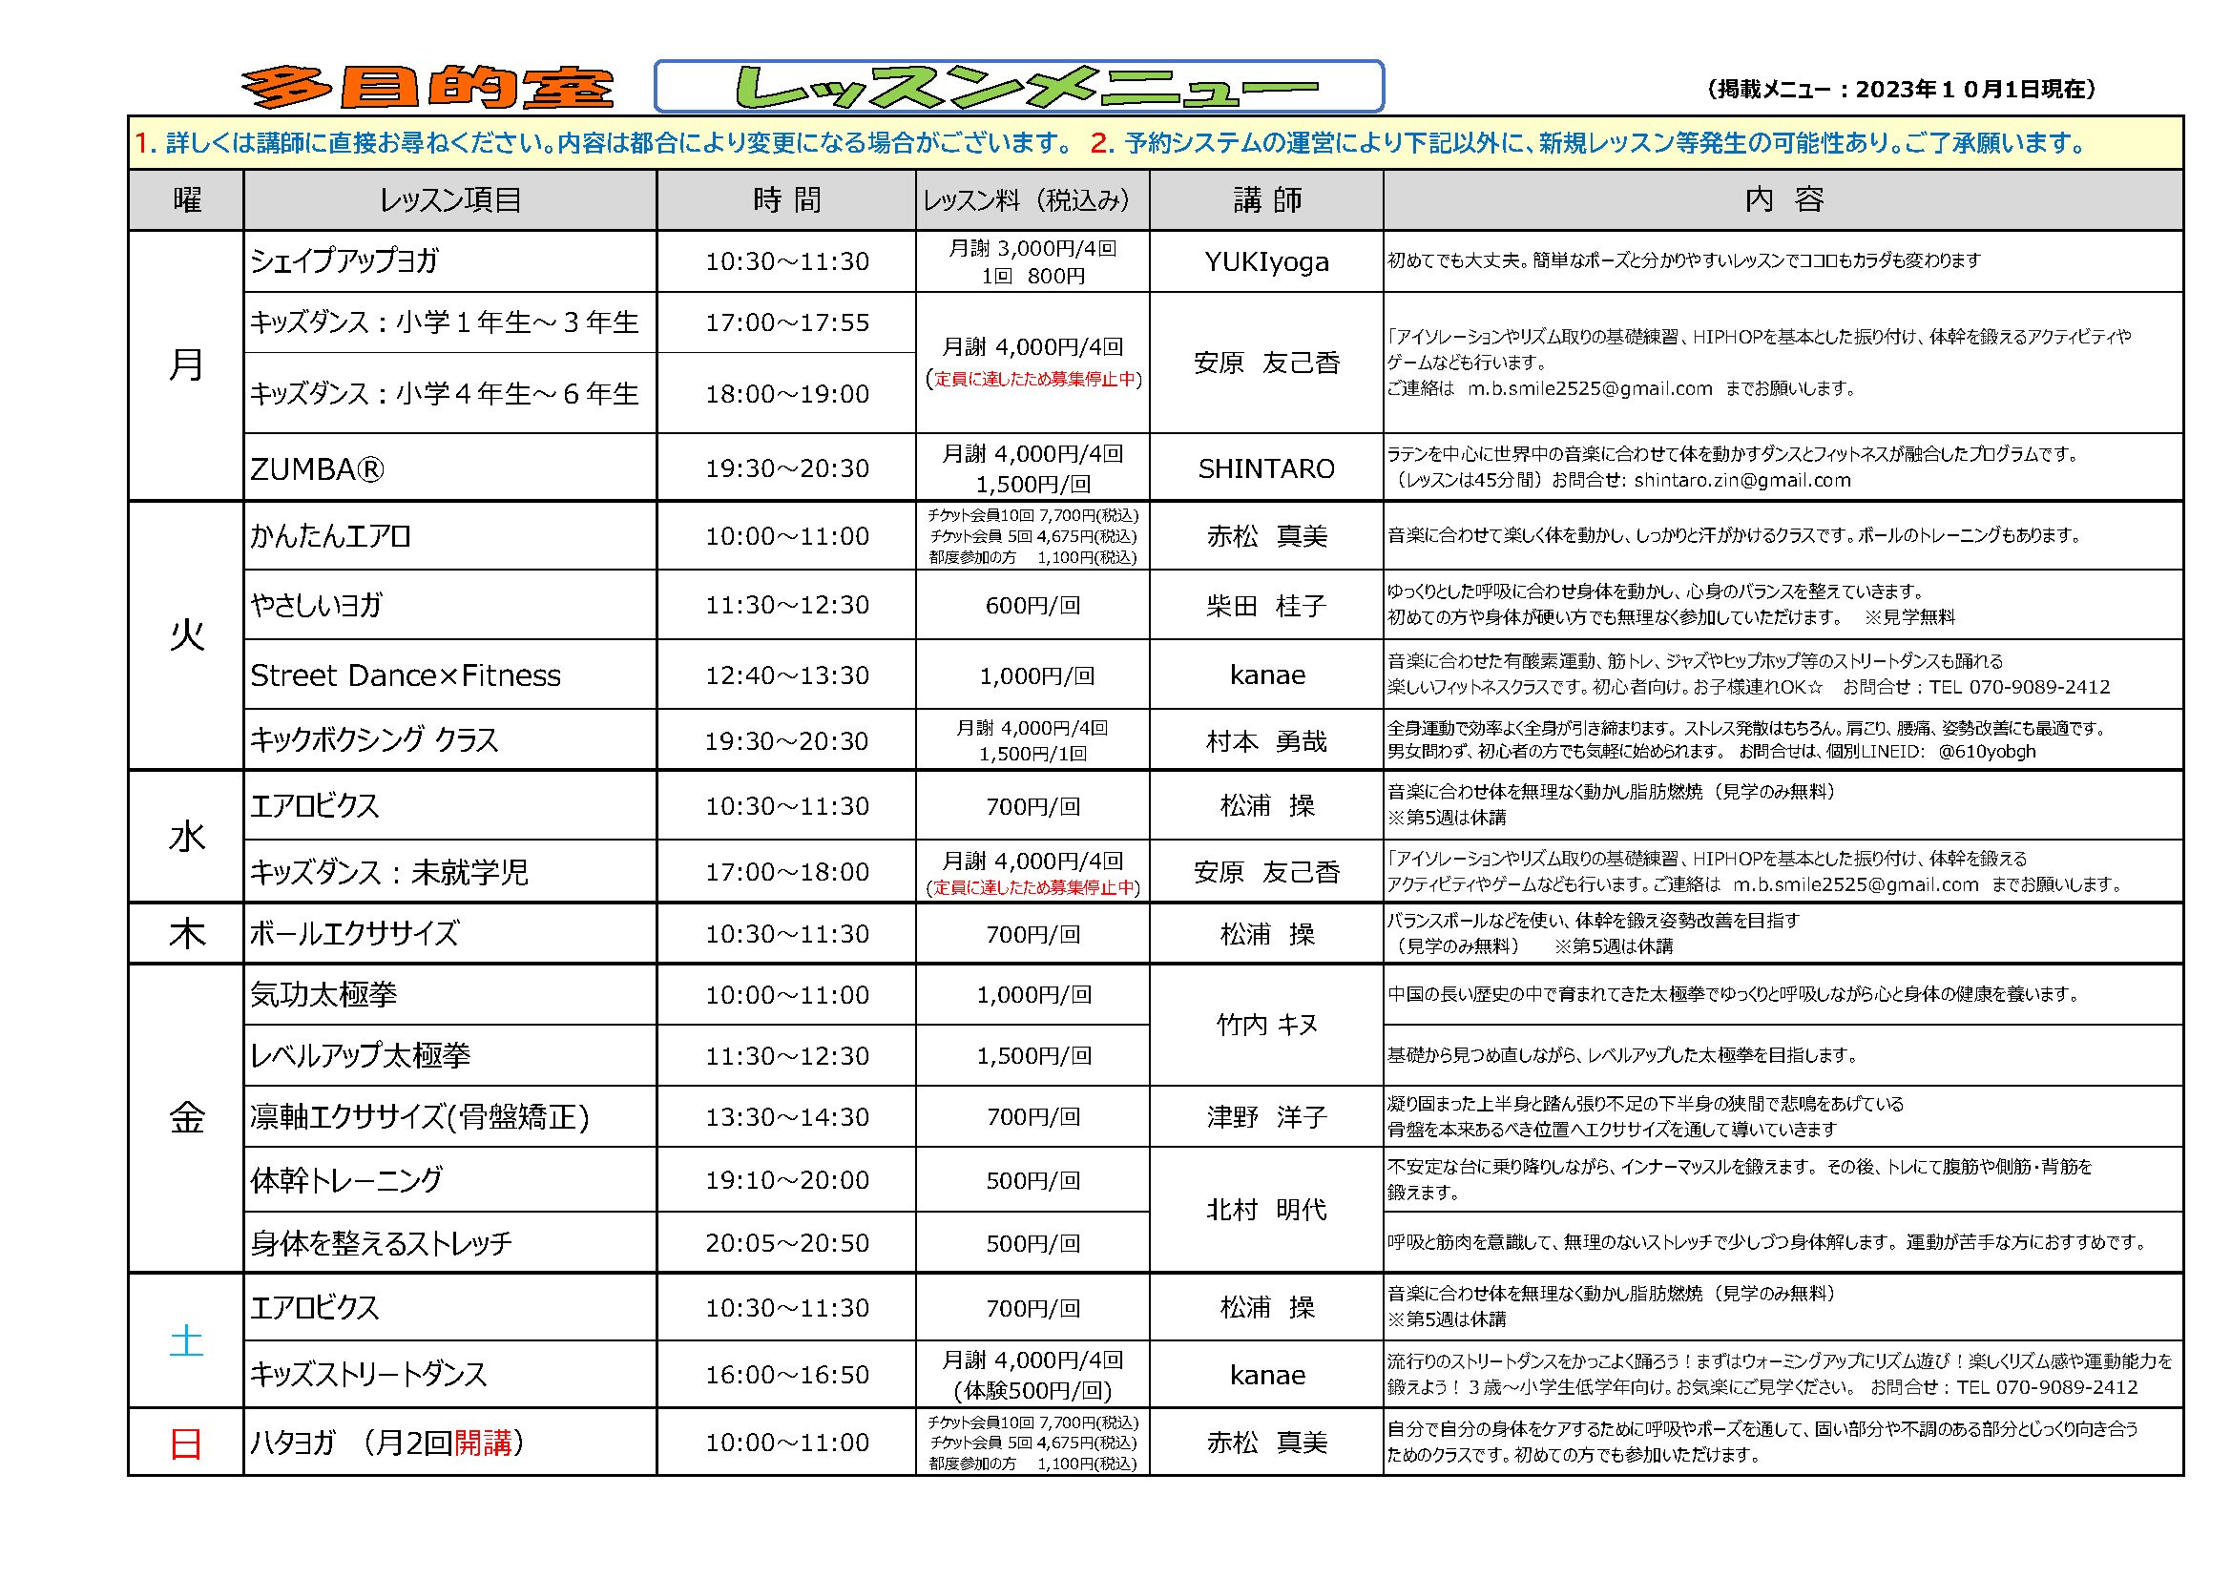This screenshot has height=1578, width=2231.
Task: Click the LINE ID @610yobgh text
Action: (1987, 751)
